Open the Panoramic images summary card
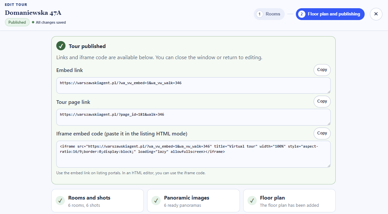 pyautogui.click(x=193, y=201)
